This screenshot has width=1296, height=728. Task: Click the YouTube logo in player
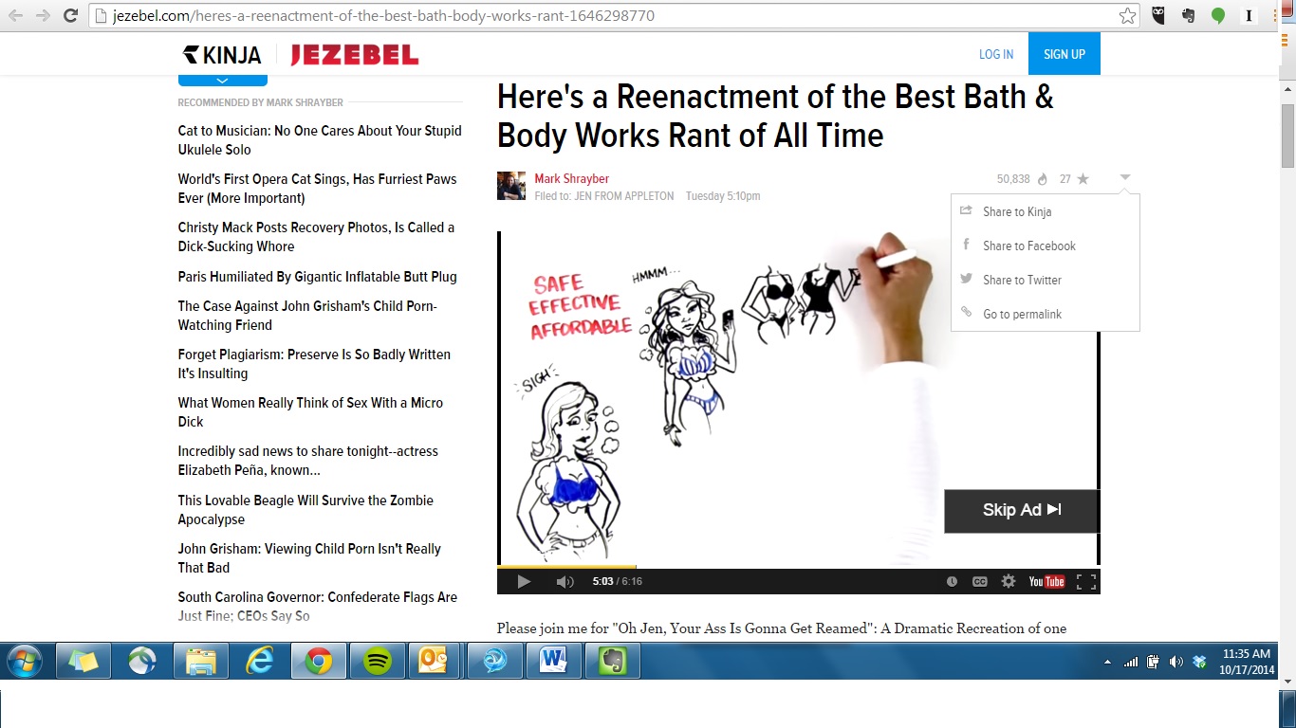point(1046,581)
